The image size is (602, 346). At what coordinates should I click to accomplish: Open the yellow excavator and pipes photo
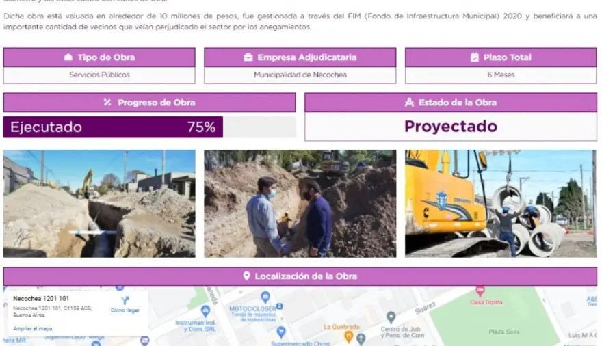pyautogui.click(x=501, y=204)
